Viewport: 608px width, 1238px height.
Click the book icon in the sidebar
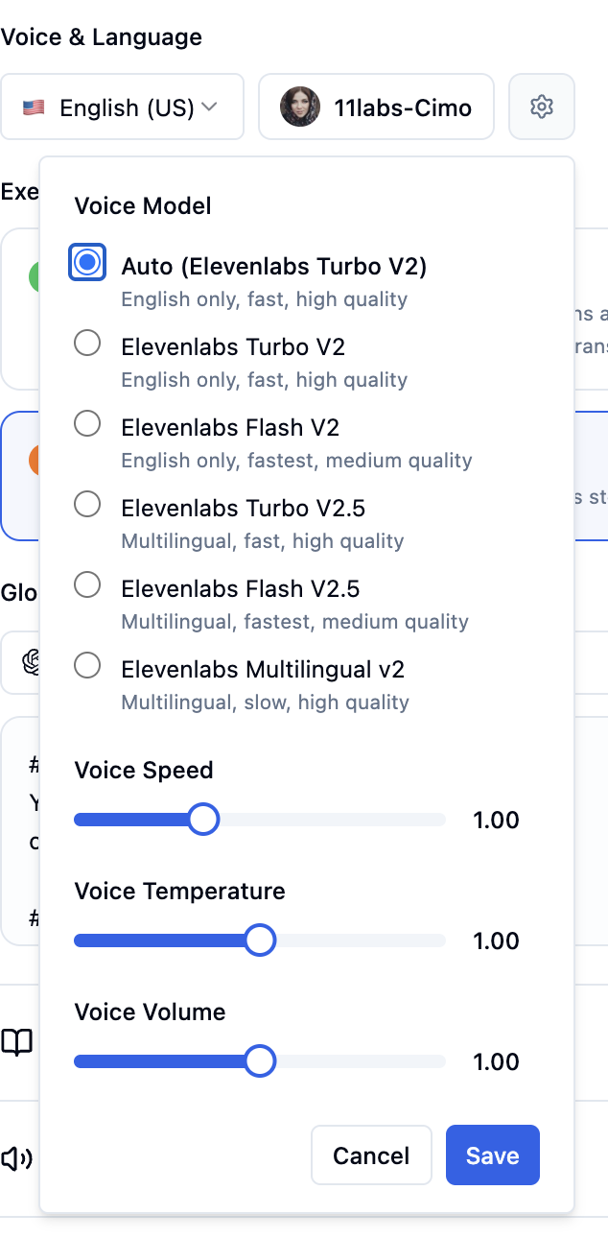(x=16, y=1041)
